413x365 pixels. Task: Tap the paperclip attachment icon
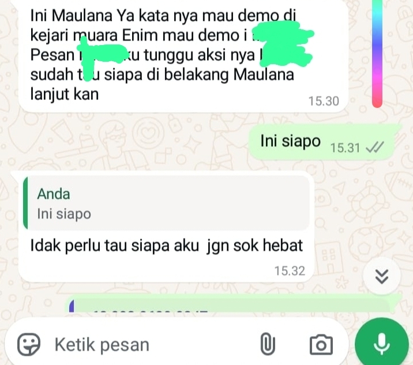point(268,344)
